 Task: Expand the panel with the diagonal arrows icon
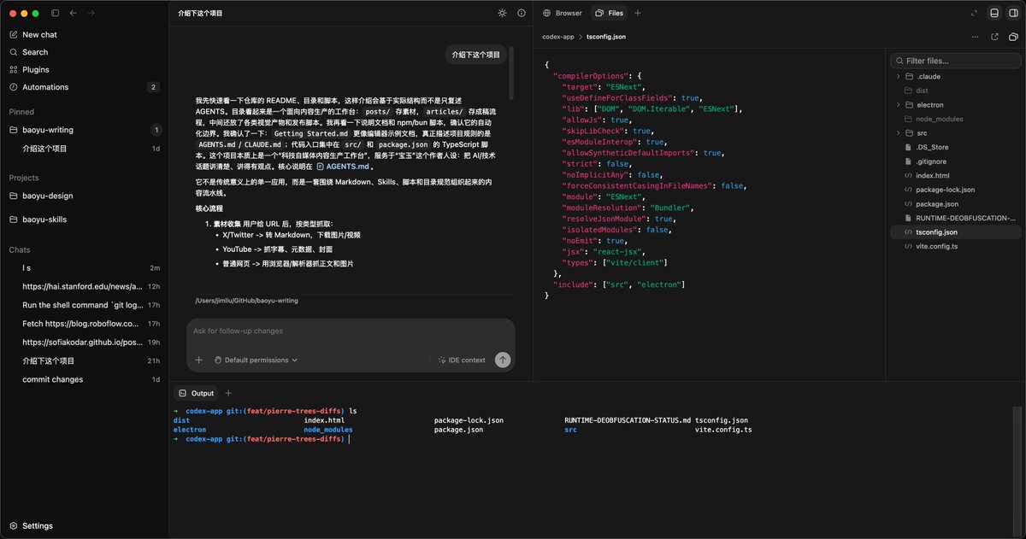[x=974, y=13]
